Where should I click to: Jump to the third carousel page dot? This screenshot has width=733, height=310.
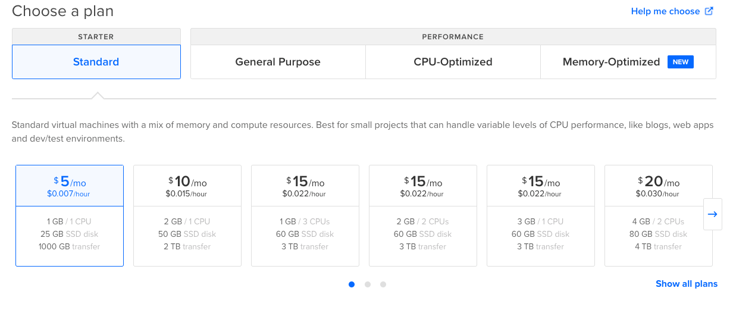point(383,284)
